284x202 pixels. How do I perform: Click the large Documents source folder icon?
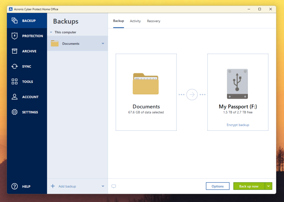[146, 84]
